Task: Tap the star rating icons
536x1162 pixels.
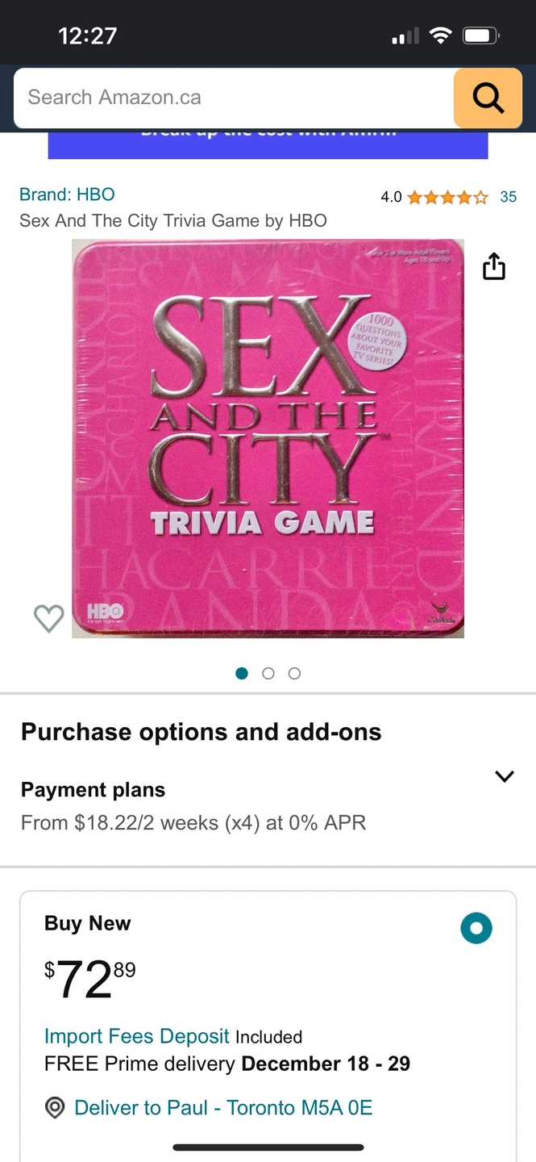Action: click(x=447, y=197)
